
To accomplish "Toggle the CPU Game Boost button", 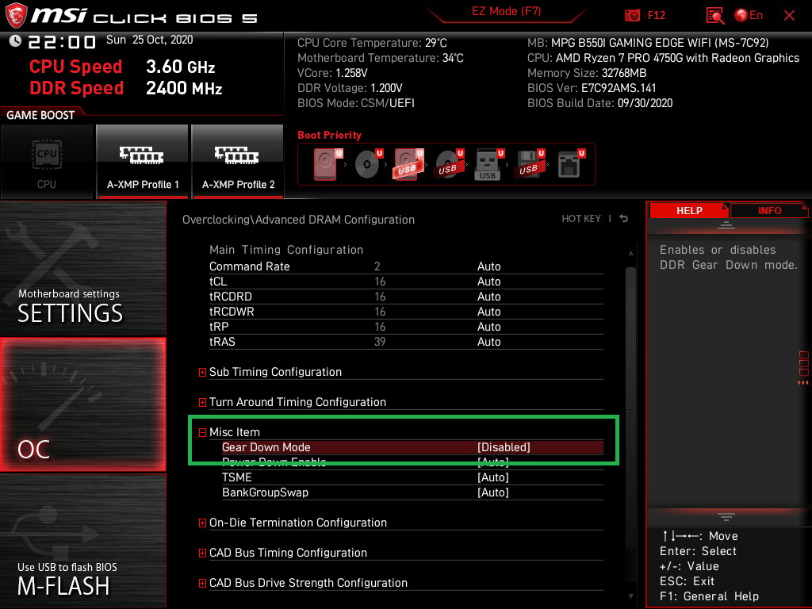I will 47,161.
